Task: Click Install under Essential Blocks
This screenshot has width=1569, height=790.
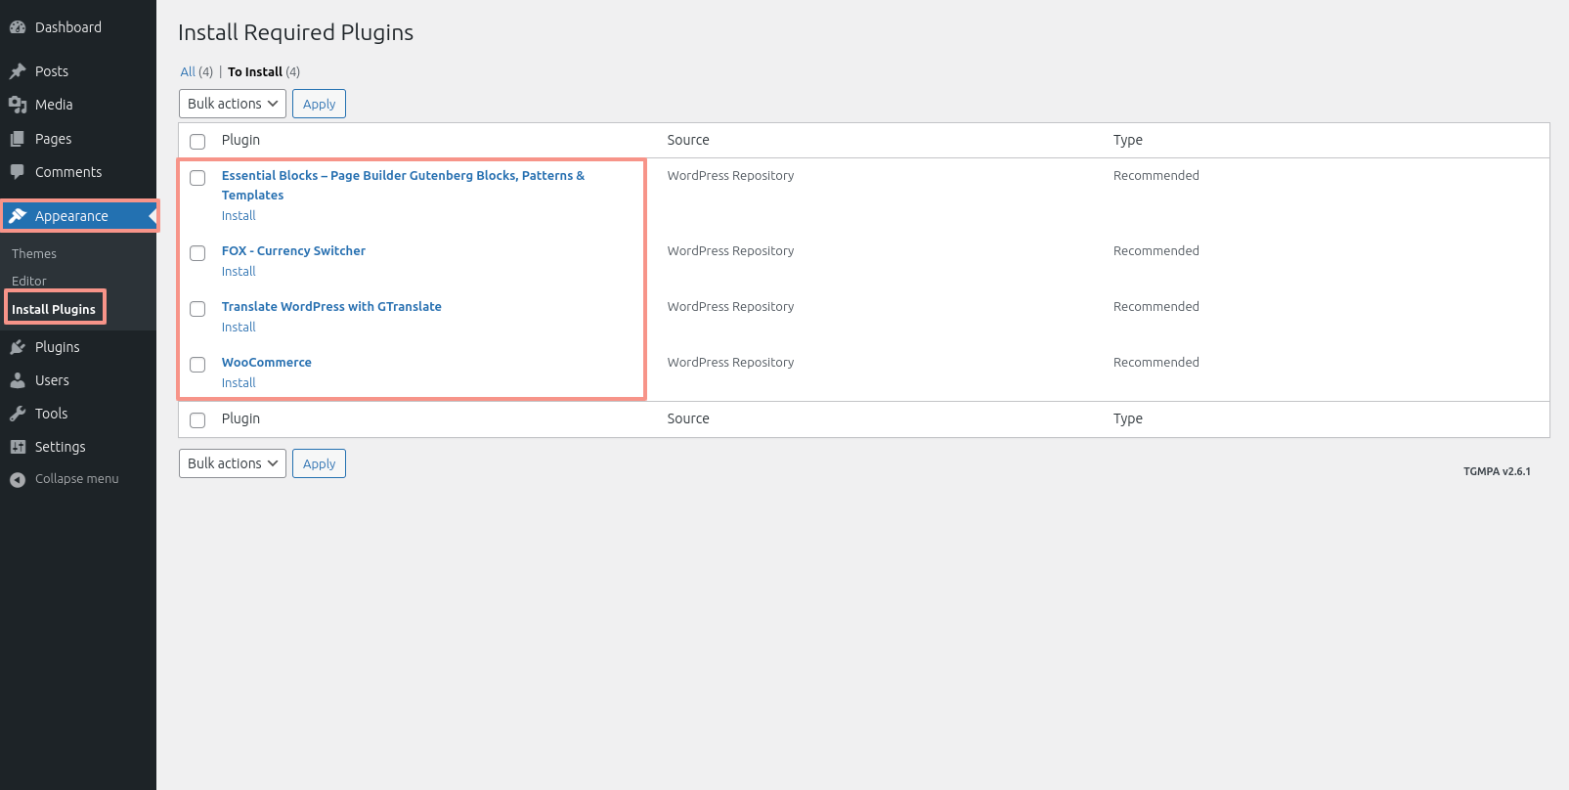Action: (239, 216)
